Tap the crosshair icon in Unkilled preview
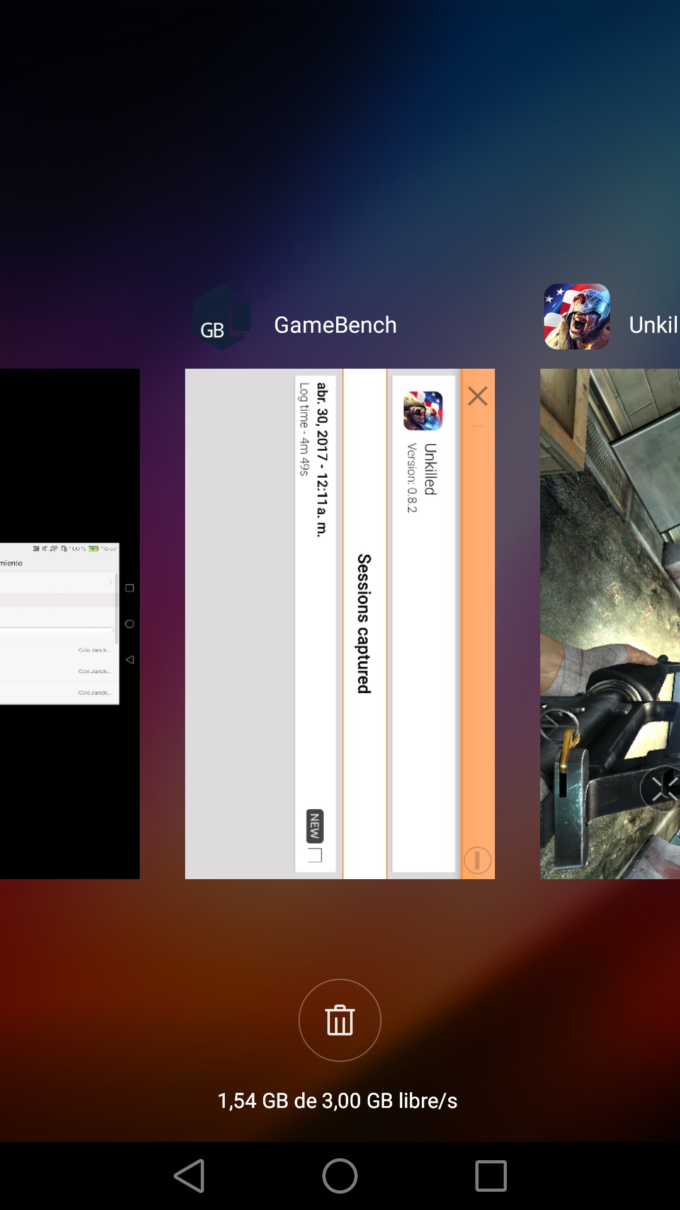This screenshot has width=680, height=1210. coord(661,788)
